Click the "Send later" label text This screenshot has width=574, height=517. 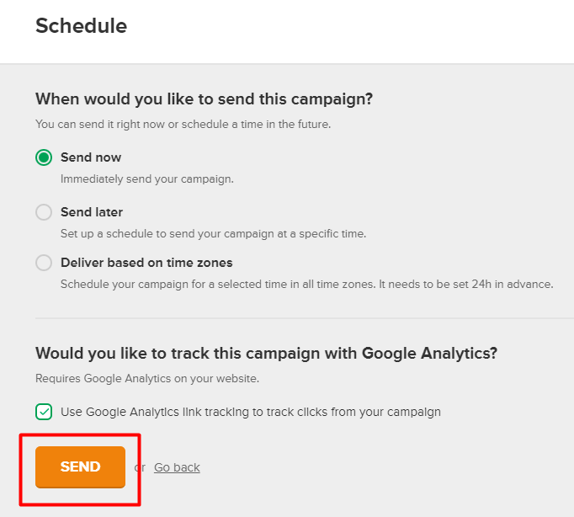pyautogui.click(x=92, y=212)
